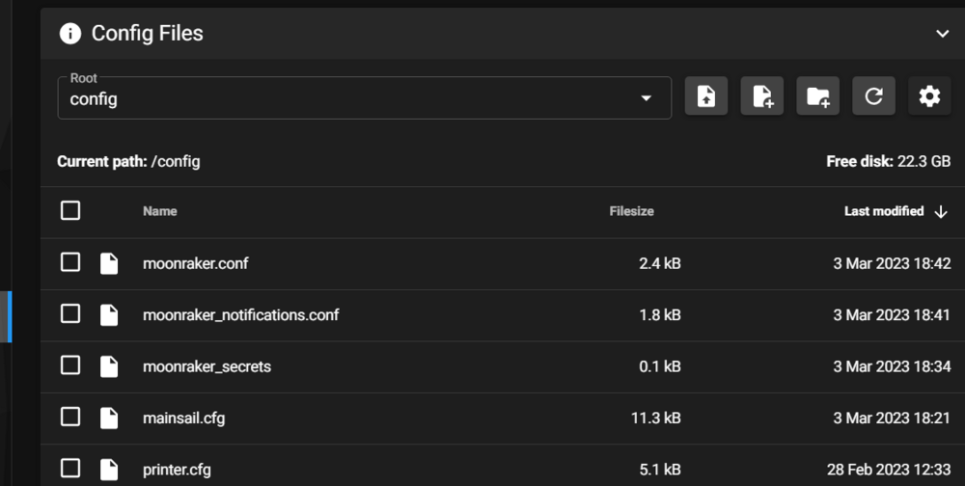Click the upload file icon
This screenshot has height=486, width=965.
[706, 96]
